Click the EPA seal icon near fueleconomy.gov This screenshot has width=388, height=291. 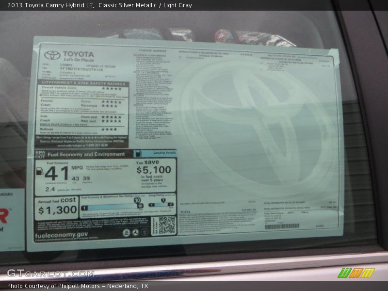click(x=127, y=233)
